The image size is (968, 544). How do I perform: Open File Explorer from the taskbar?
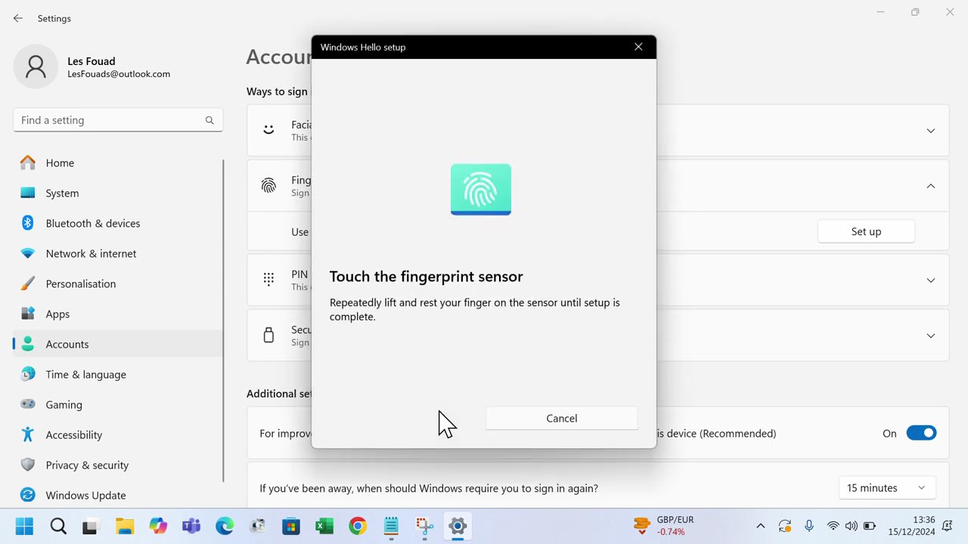(124, 526)
